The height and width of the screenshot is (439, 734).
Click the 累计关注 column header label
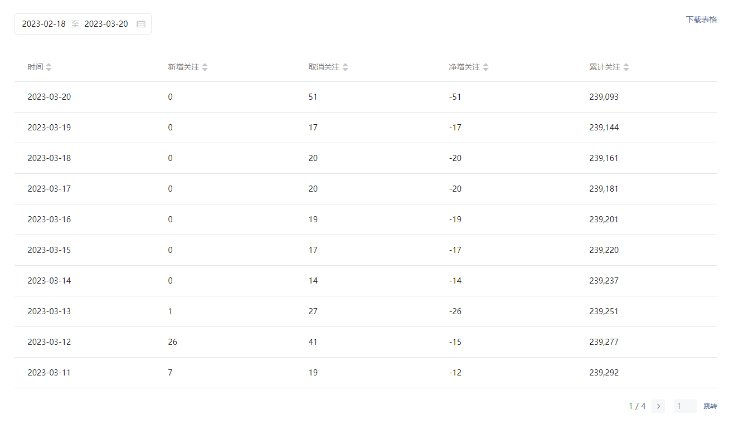point(605,67)
